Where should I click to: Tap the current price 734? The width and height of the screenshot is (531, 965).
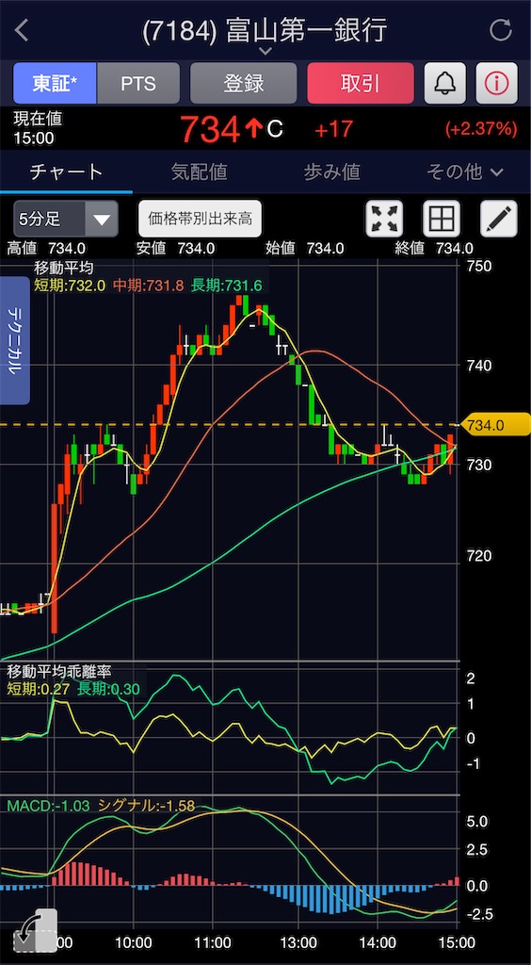click(210, 129)
